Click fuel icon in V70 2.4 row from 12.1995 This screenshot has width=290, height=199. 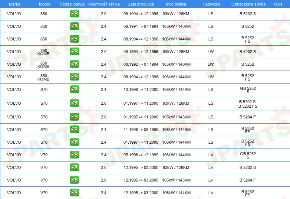(74, 193)
